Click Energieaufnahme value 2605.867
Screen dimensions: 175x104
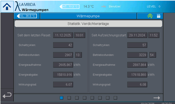click(63, 65)
